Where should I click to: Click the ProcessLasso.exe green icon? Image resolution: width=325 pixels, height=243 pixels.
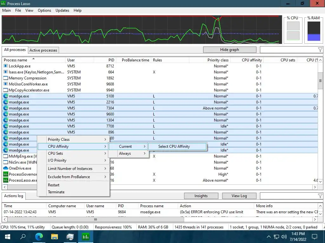(6, 180)
